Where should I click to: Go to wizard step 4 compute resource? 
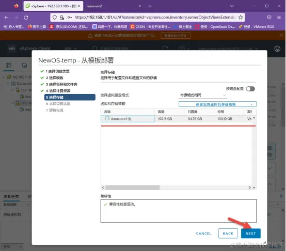(x=58, y=91)
